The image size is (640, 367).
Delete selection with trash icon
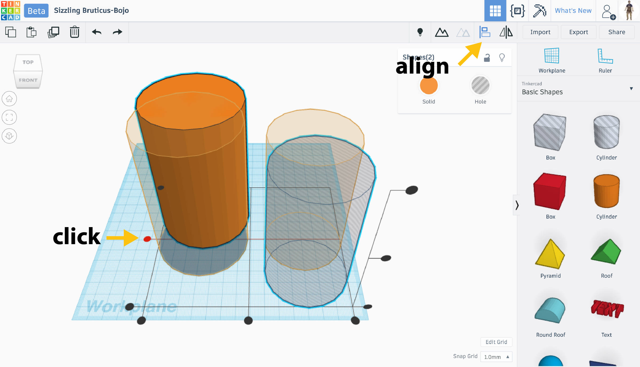pos(75,32)
